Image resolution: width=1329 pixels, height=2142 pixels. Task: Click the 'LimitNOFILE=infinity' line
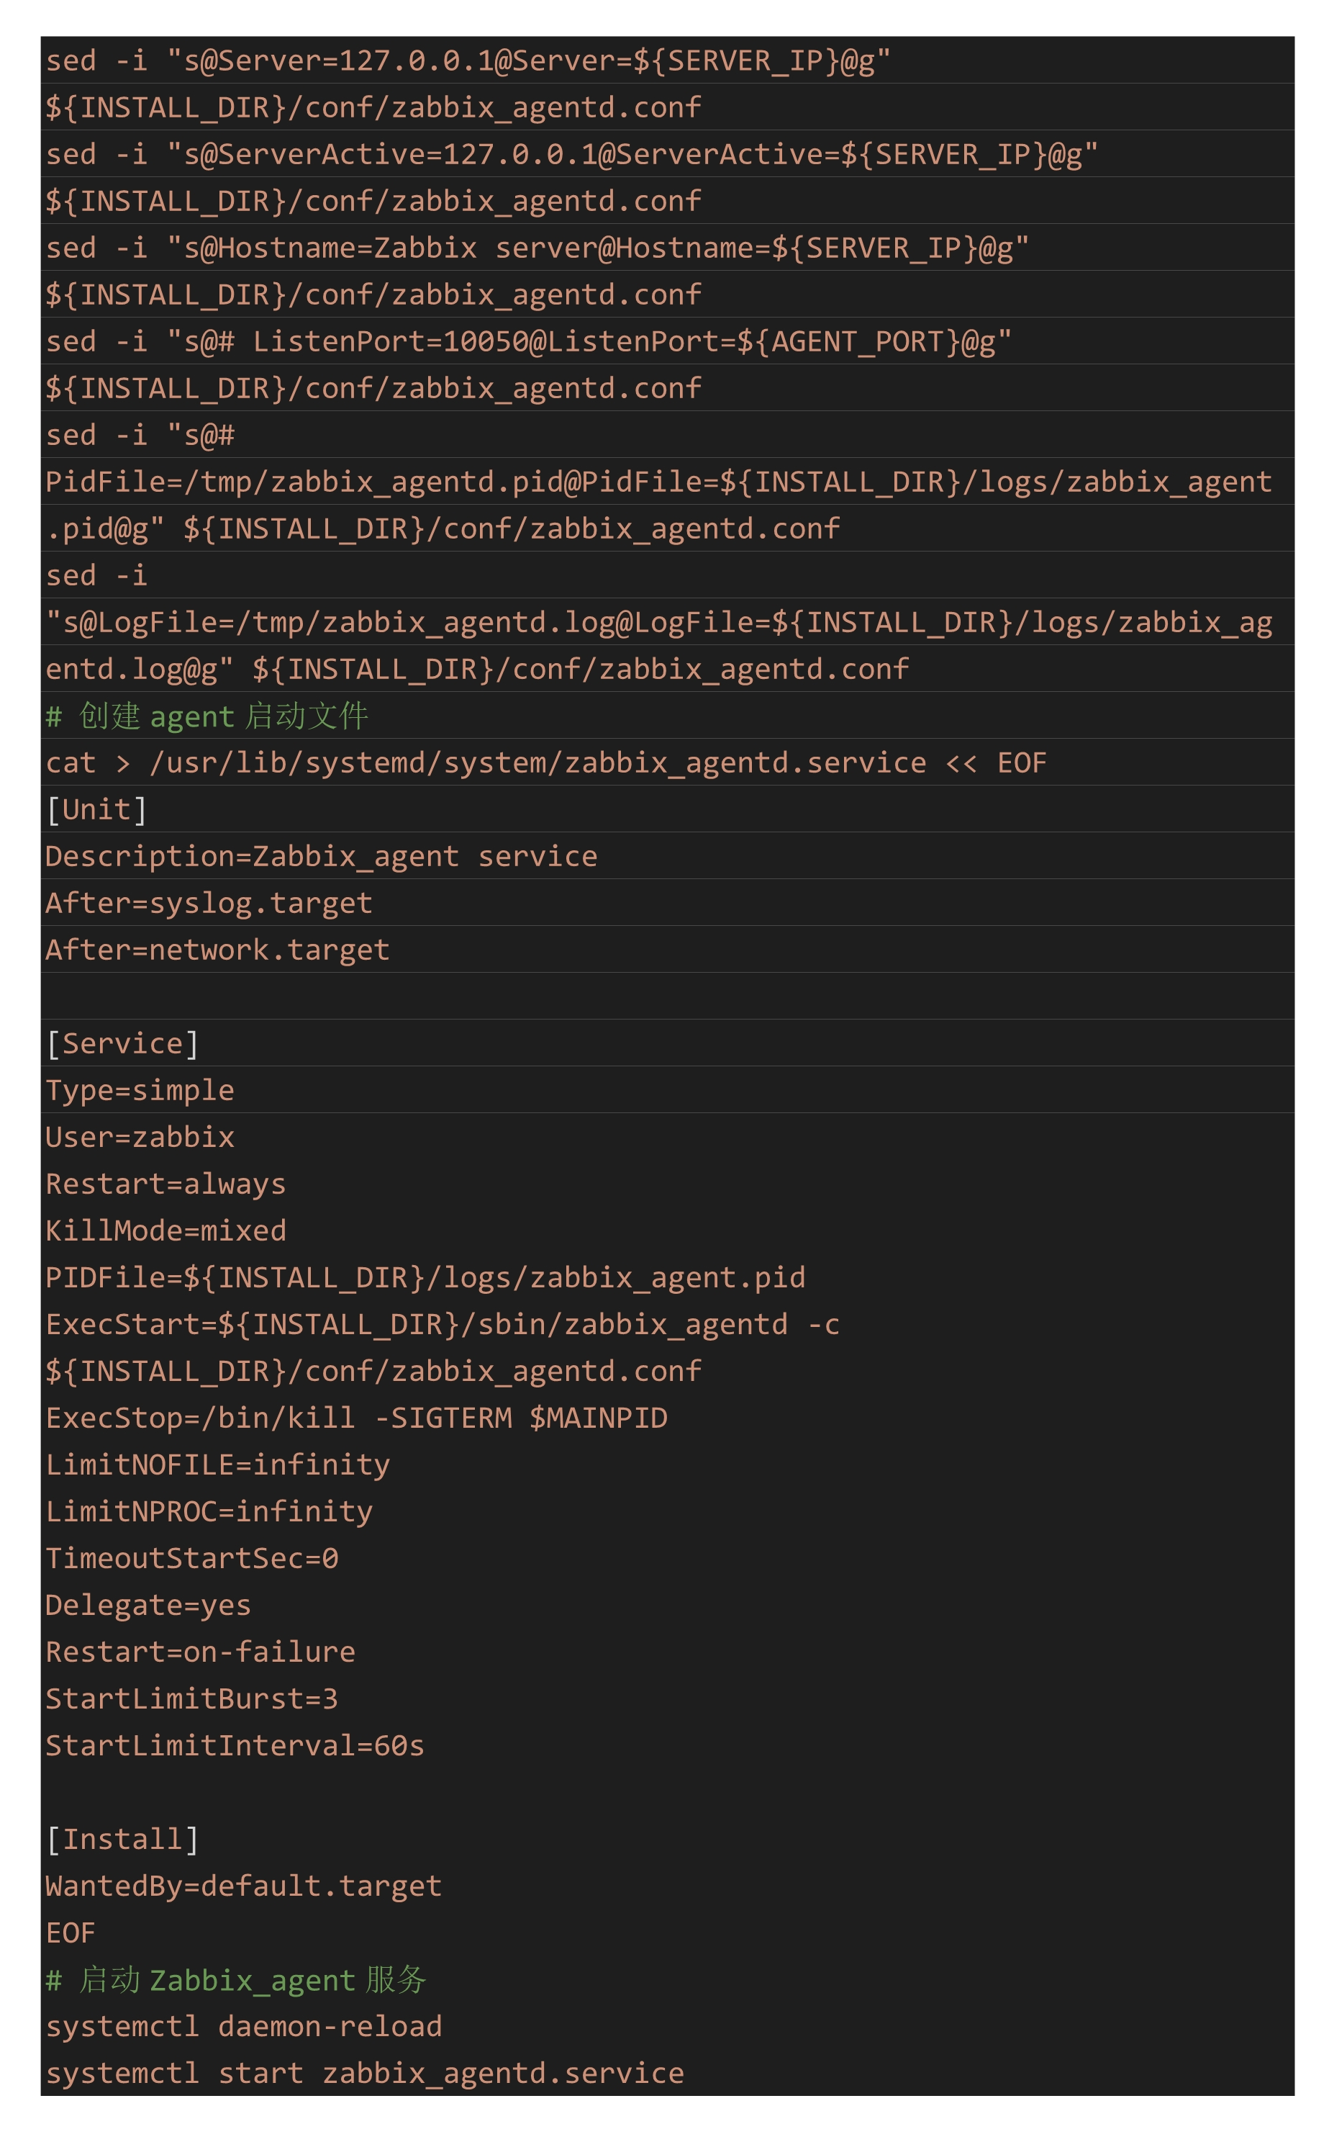point(218,1464)
